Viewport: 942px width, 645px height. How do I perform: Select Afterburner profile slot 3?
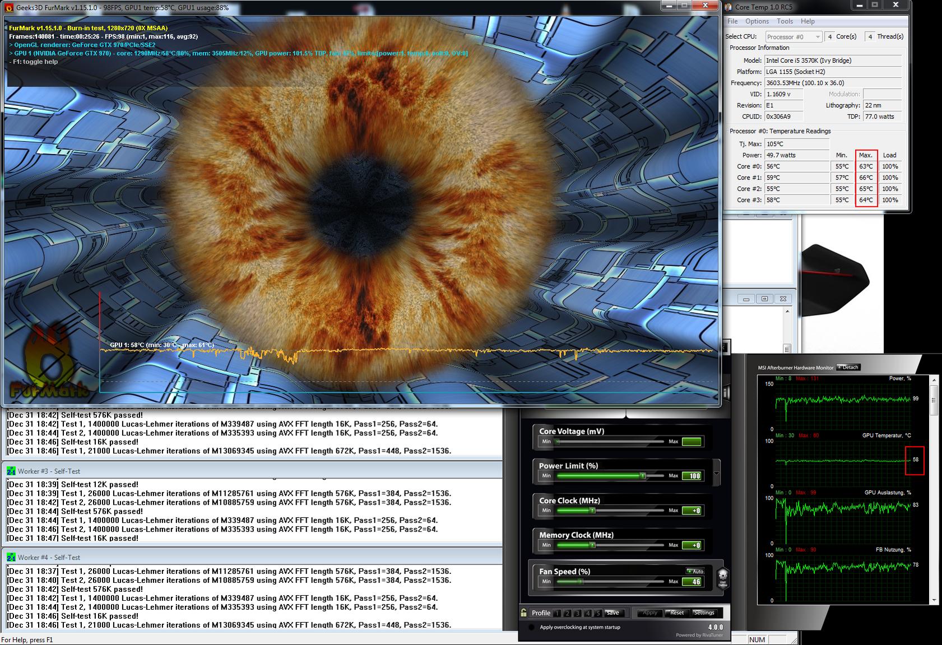pyautogui.click(x=578, y=613)
